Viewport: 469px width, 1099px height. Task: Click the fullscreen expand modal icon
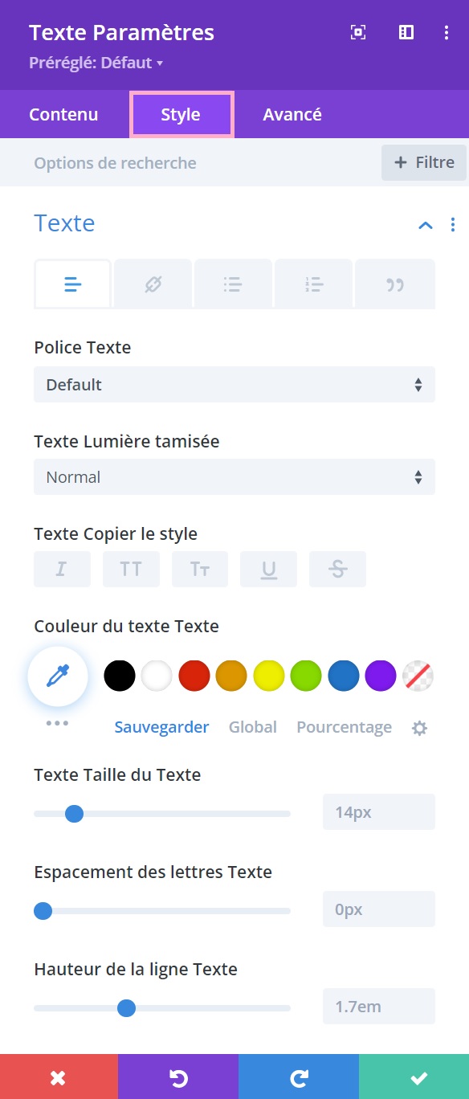click(x=358, y=32)
